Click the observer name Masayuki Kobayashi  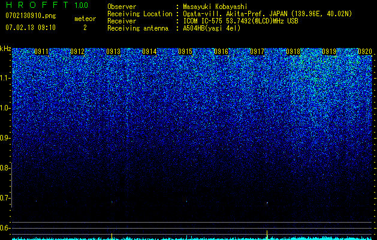[215, 7]
